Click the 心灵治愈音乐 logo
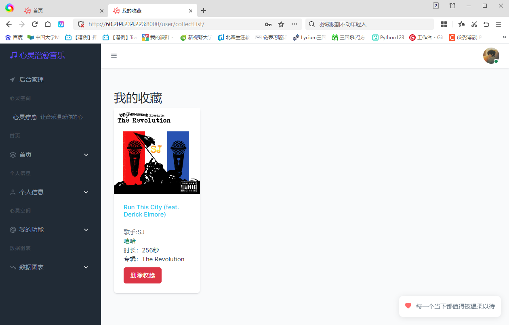This screenshot has width=509, height=325. (x=38, y=55)
